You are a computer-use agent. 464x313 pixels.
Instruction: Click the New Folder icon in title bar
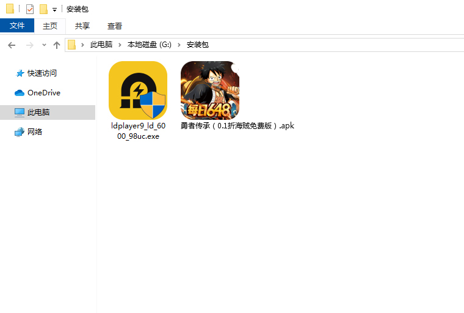pos(43,9)
